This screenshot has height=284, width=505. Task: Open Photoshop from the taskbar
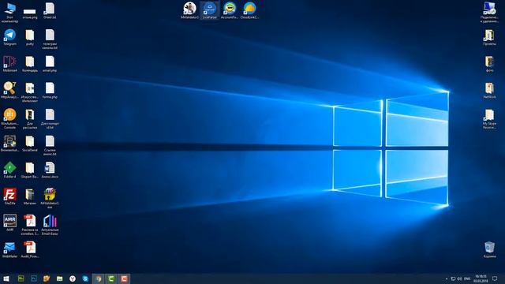(x=34, y=278)
